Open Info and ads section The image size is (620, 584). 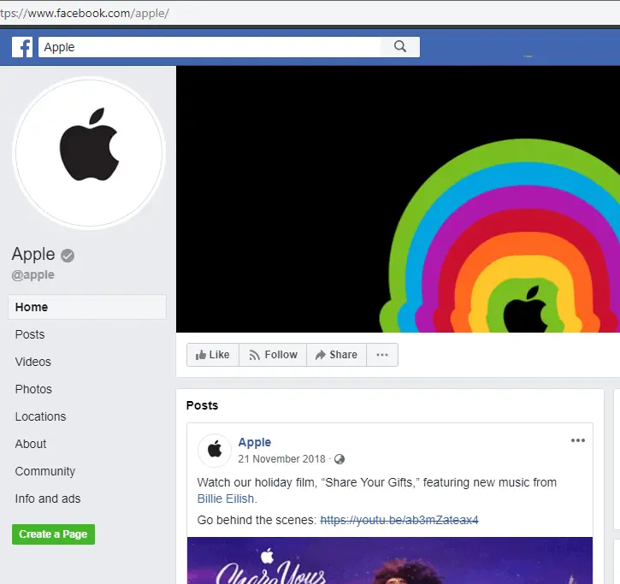(x=48, y=498)
